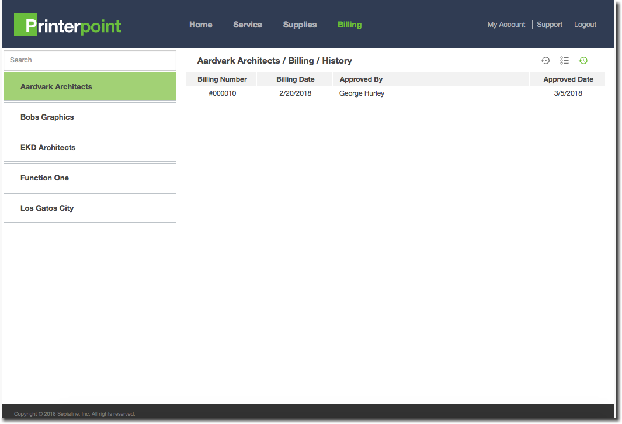622x424 pixels.
Task: Open billing record #000010
Action: [223, 93]
